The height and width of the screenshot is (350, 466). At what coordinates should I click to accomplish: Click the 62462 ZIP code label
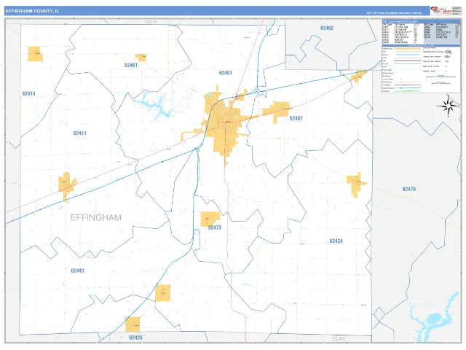point(327,28)
